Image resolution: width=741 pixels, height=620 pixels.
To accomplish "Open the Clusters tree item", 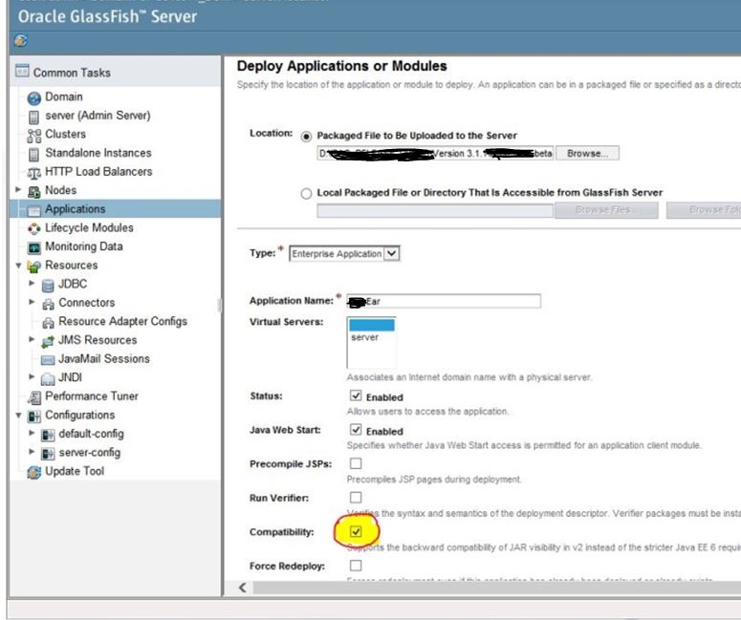I will point(65,134).
